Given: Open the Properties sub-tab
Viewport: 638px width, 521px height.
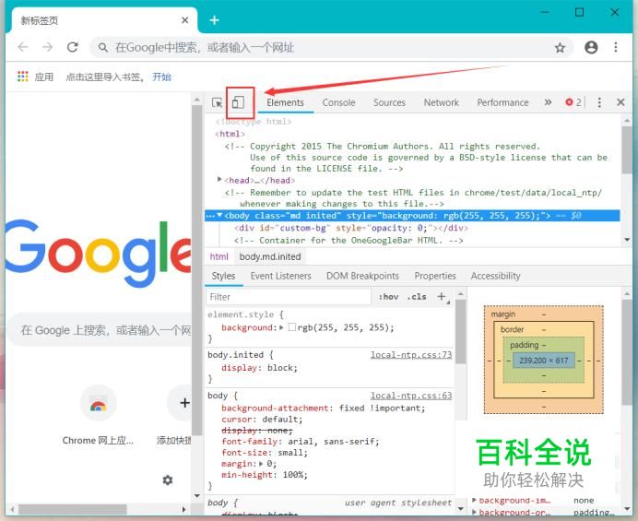Looking at the screenshot, I should tap(435, 276).
